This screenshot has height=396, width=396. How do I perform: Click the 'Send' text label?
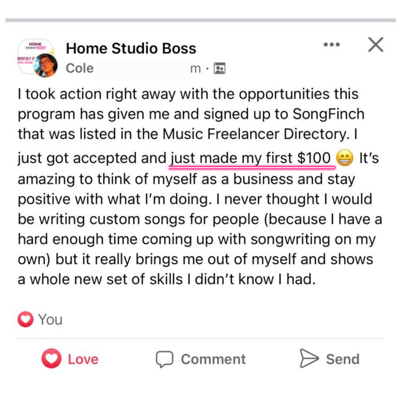point(342,359)
